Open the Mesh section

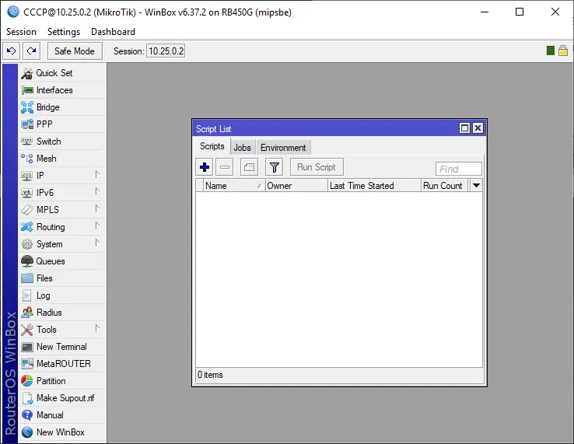(x=62, y=159)
